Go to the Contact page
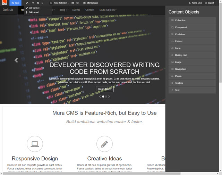 tap(90, 10)
